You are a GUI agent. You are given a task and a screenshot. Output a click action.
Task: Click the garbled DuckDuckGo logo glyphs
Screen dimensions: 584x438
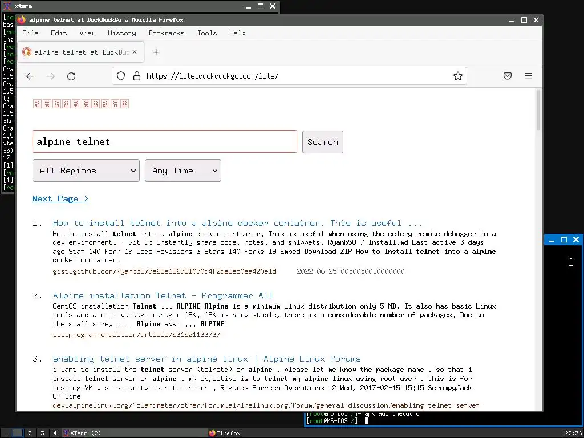(x=81, y=104)
